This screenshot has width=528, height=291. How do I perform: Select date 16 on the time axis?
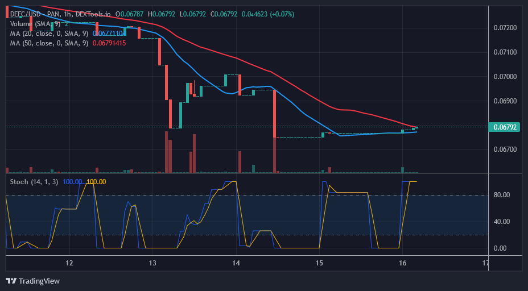[402, 263]
